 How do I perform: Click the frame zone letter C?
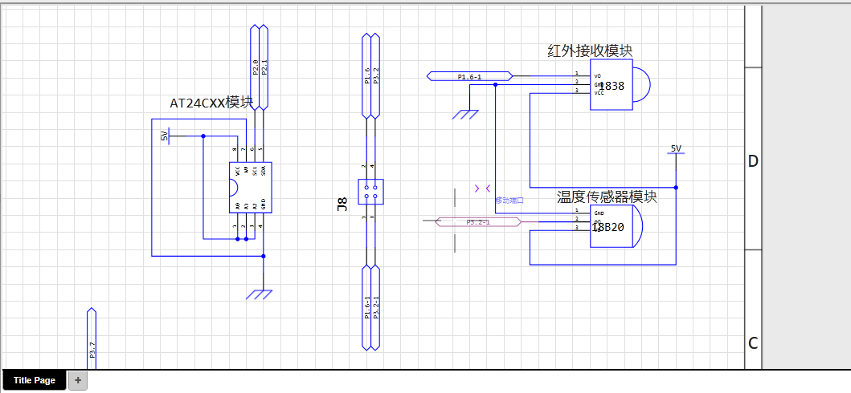point(753,343)
